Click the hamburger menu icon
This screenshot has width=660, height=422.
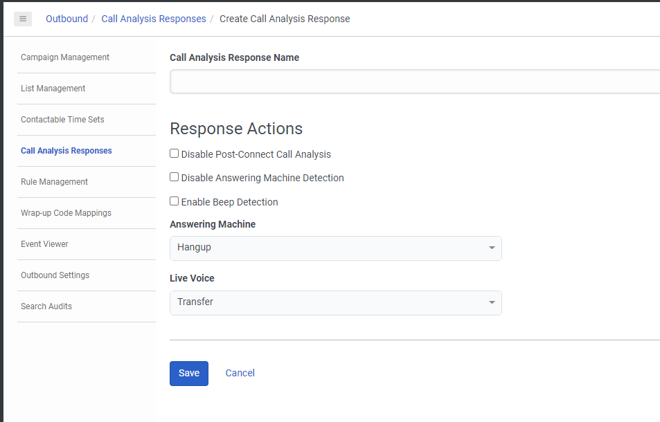pyautogui.click(x=23, y=19)
